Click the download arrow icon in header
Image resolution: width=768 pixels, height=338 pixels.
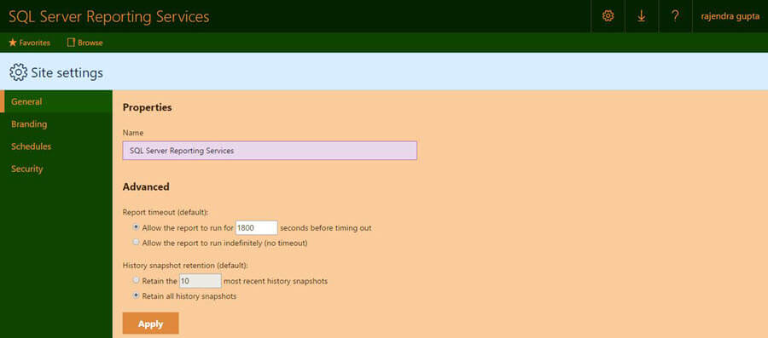641,16
